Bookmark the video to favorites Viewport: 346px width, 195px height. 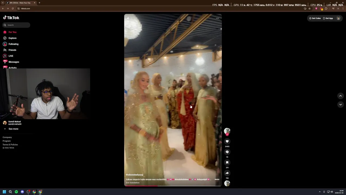[227, 162]
